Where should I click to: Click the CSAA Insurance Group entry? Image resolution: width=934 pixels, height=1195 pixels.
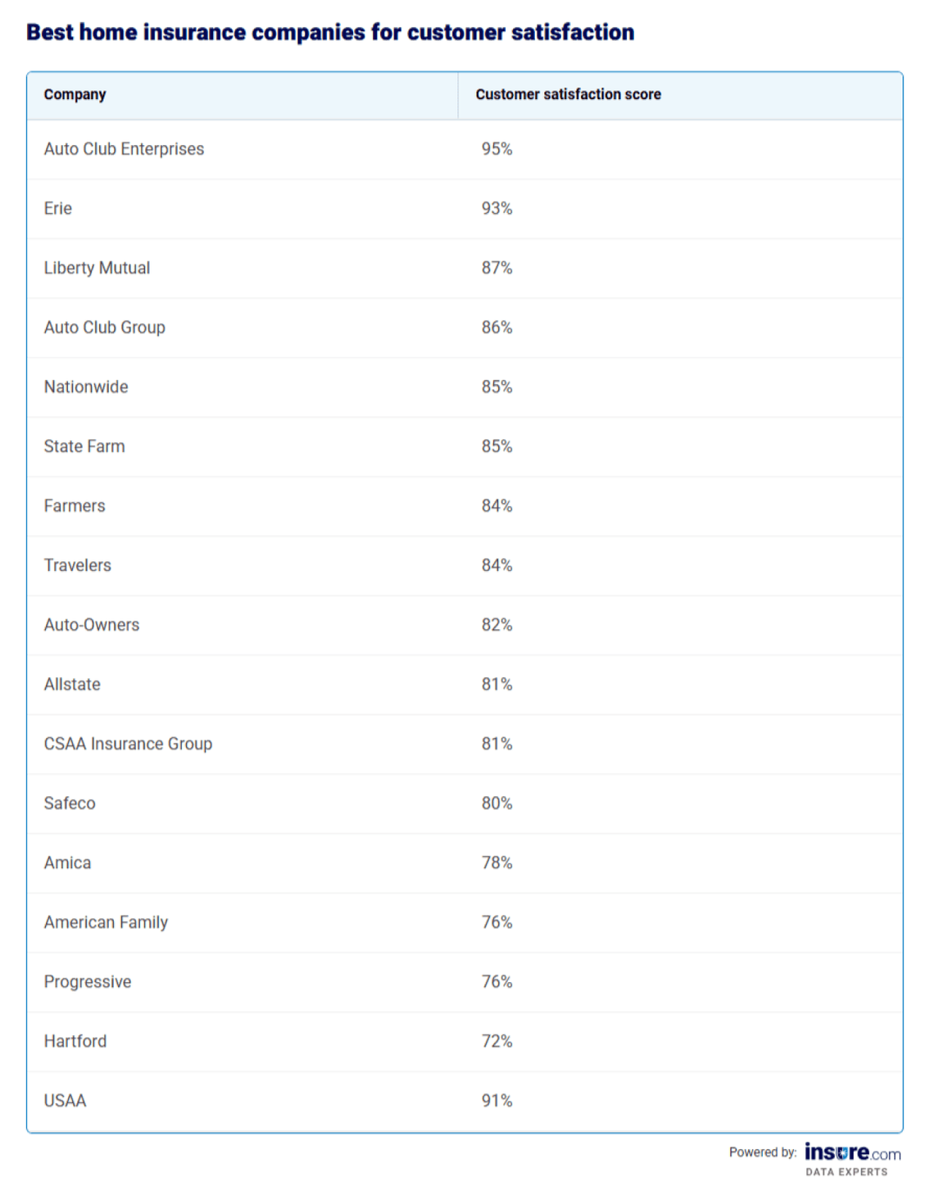point(128,744)
